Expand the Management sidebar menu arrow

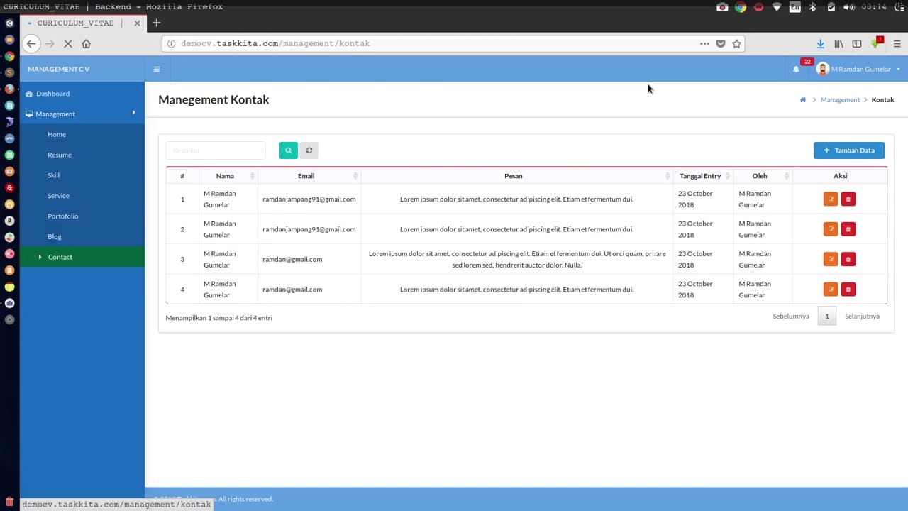click(x=133, y=114)
